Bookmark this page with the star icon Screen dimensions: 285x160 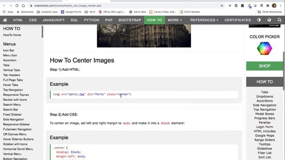tap(222, 6)
